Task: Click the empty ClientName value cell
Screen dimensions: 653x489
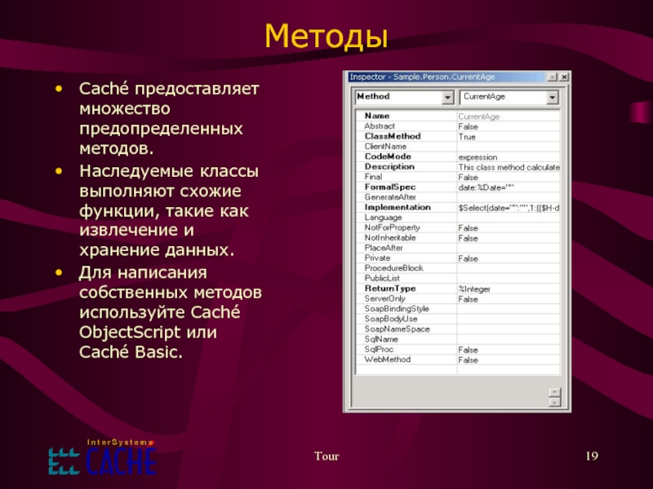Action: click(x=509, y=147)
